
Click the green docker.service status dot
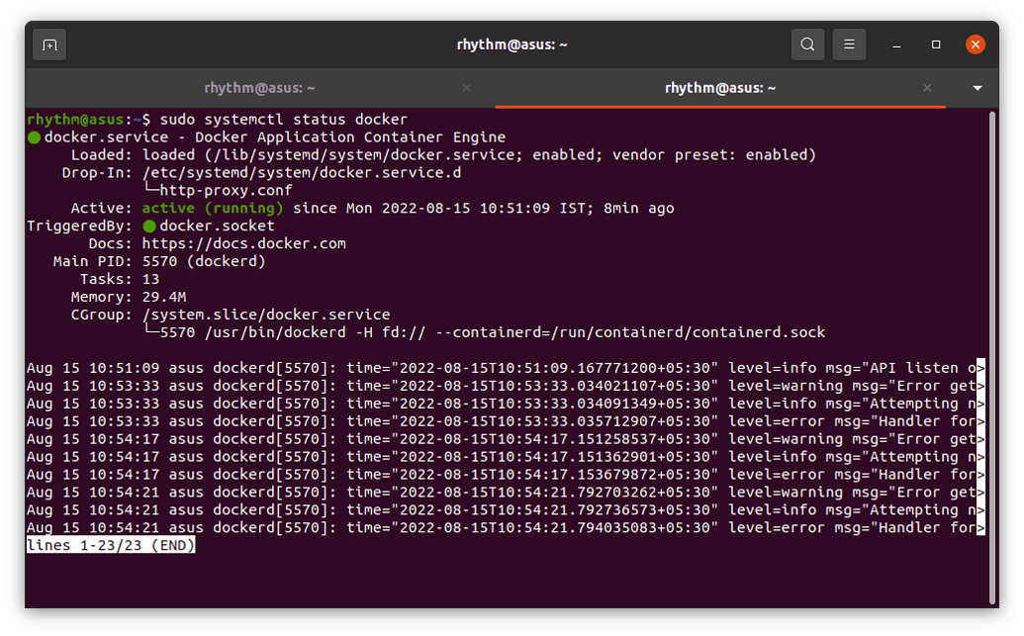[34, 137]
